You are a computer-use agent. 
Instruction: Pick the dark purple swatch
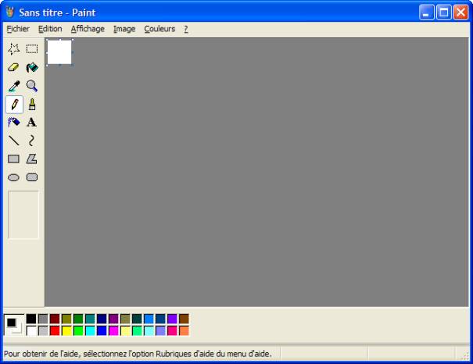(x=113, y=319)
